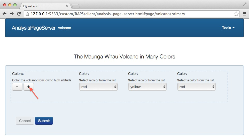Add a color with the plus button
The height and width of the screenshot is (137, 249).
coord(28,87)
